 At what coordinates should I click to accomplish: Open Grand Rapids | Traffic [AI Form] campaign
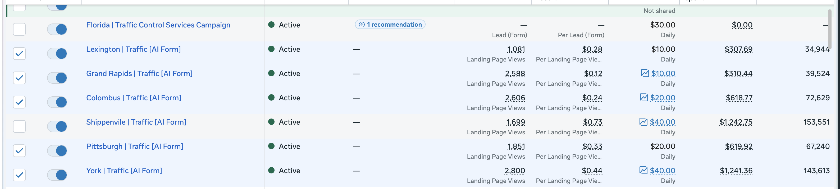[139, 74]
